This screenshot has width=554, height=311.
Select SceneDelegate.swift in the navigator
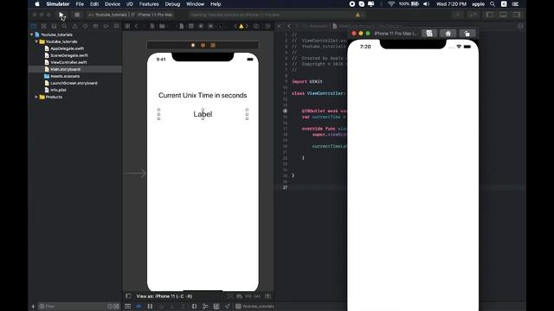[69, 55]
